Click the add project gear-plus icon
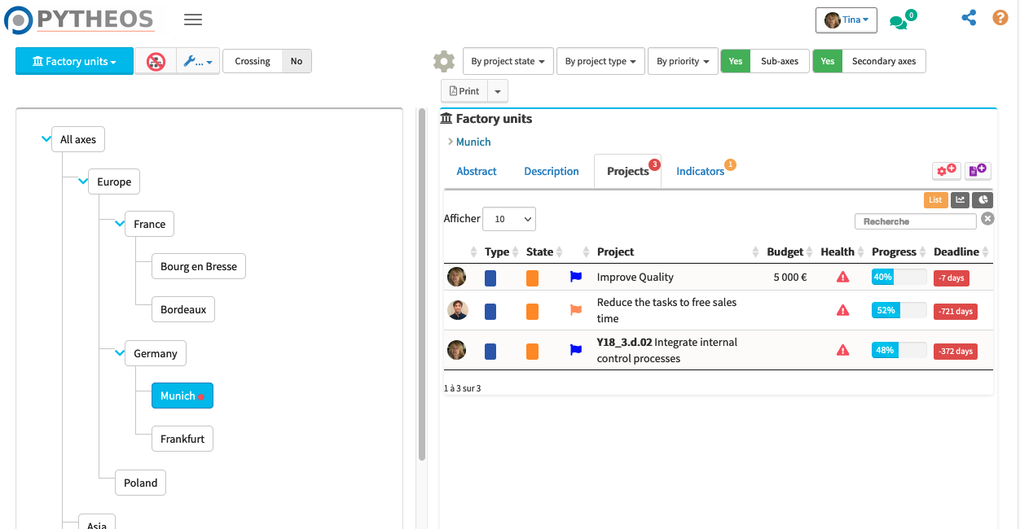This screenshot has width=1020, height=529. coord(947,170)
